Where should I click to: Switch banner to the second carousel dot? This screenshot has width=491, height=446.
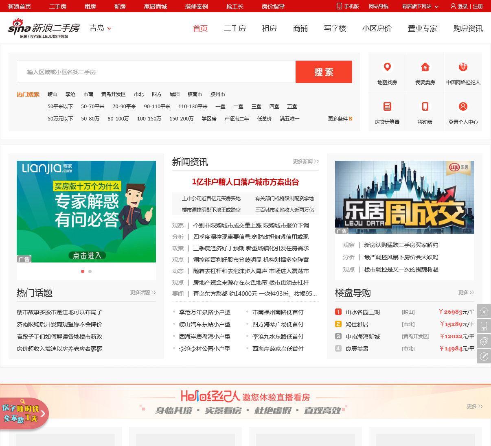(x=90, y=271)
